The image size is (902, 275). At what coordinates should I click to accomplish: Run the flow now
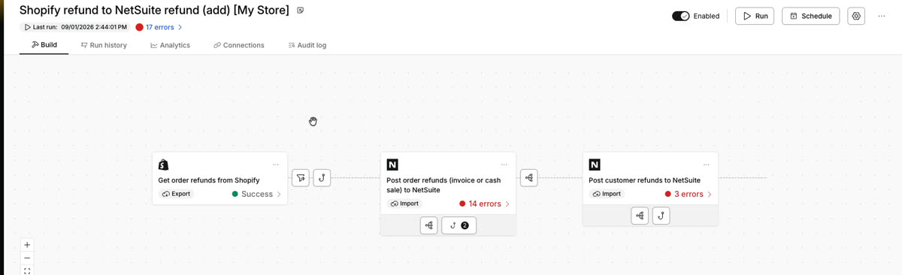point(755,16)
